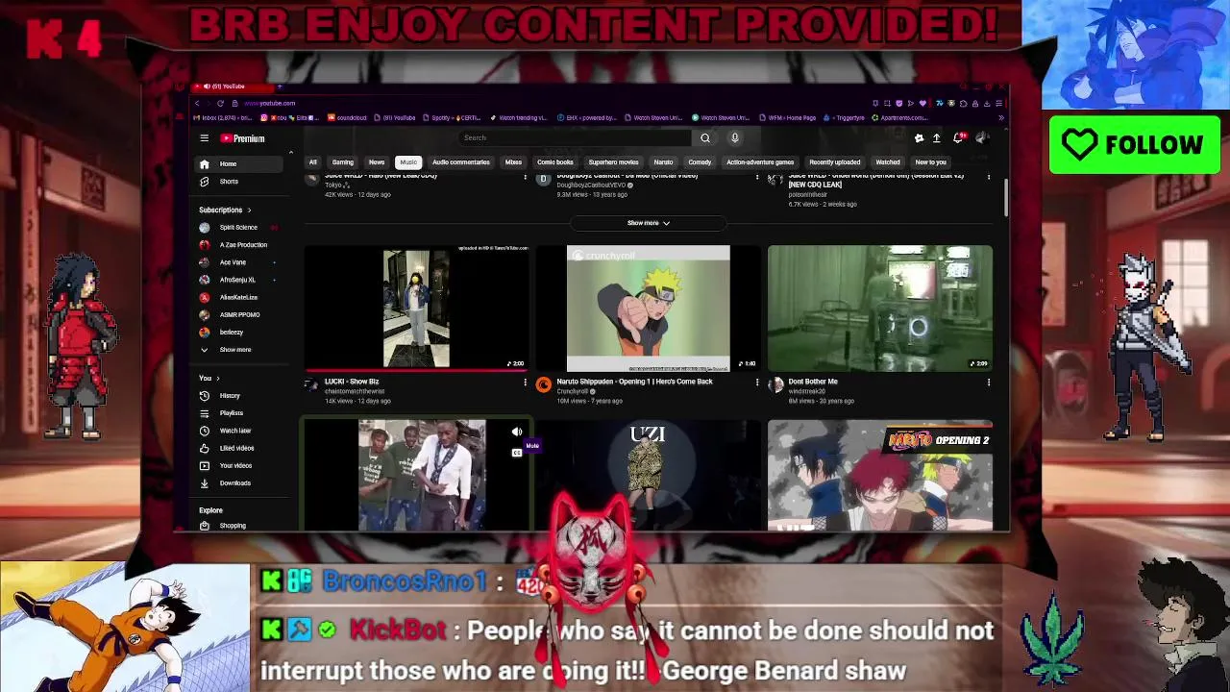Select the New to you chip
The height and width of the screenshot is (692, 1230).
930,162
